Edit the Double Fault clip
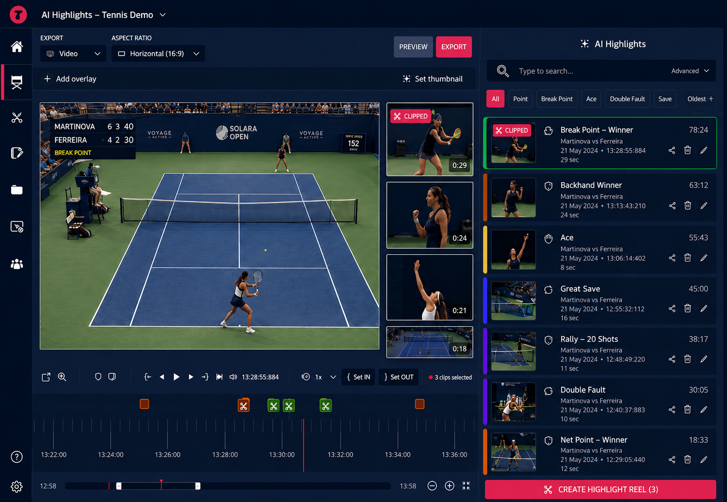The height and width of the screenshot is (502, 727). coord(703,410)
